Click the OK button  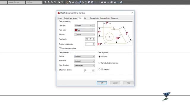pyautogui.click(x=102, y=83)
